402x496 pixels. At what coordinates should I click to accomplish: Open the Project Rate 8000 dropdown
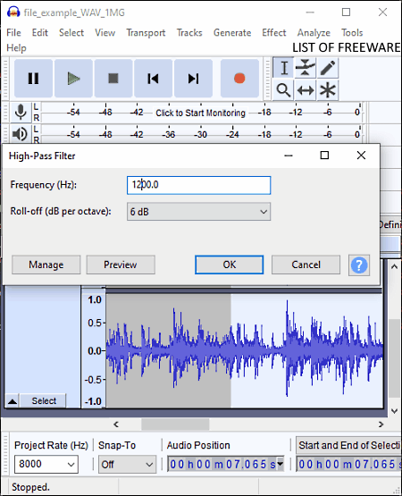click(x=46, y=464)
